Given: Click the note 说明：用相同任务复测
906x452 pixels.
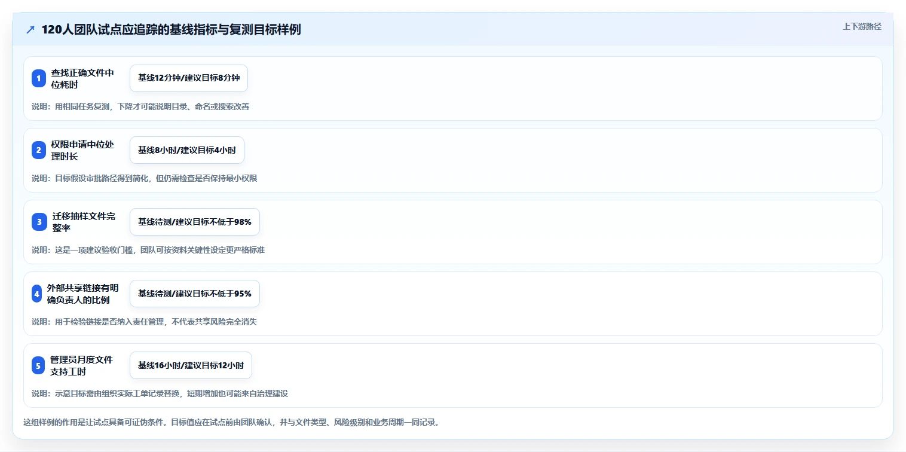Looking at the screenshot, I should coord(140,106).
